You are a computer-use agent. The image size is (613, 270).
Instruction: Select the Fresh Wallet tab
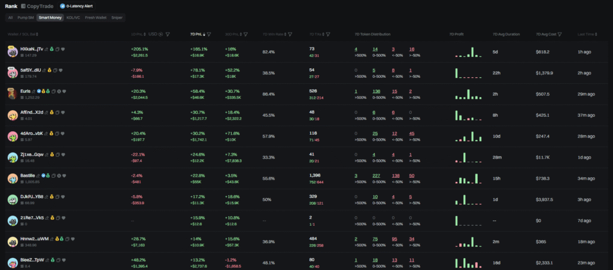[x=96, y=18]
